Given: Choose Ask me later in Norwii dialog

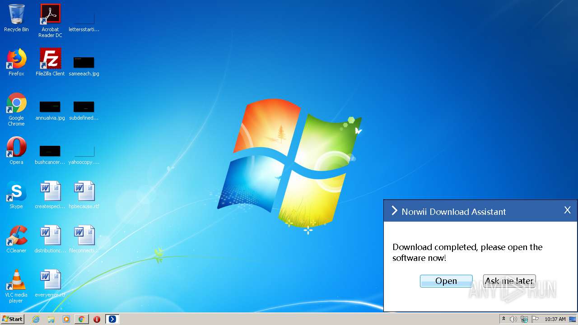Looking at the screenshot, I should (509, 281).
